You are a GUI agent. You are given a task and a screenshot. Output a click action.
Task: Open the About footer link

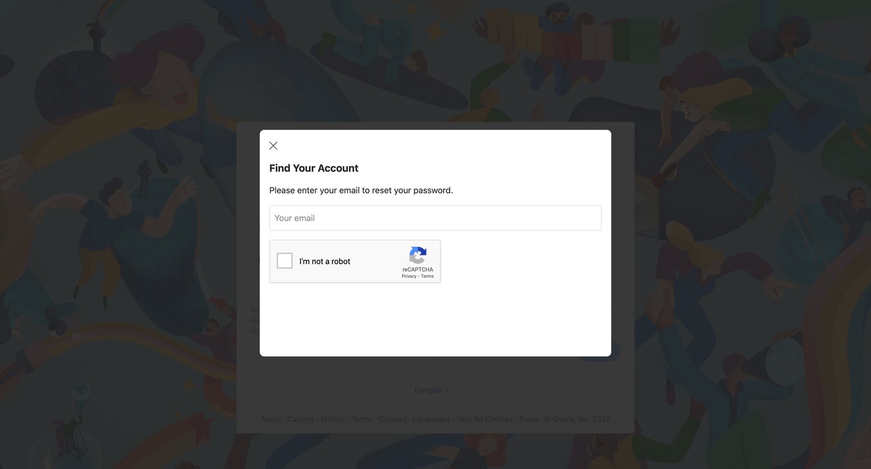click(x=271, y=419)
